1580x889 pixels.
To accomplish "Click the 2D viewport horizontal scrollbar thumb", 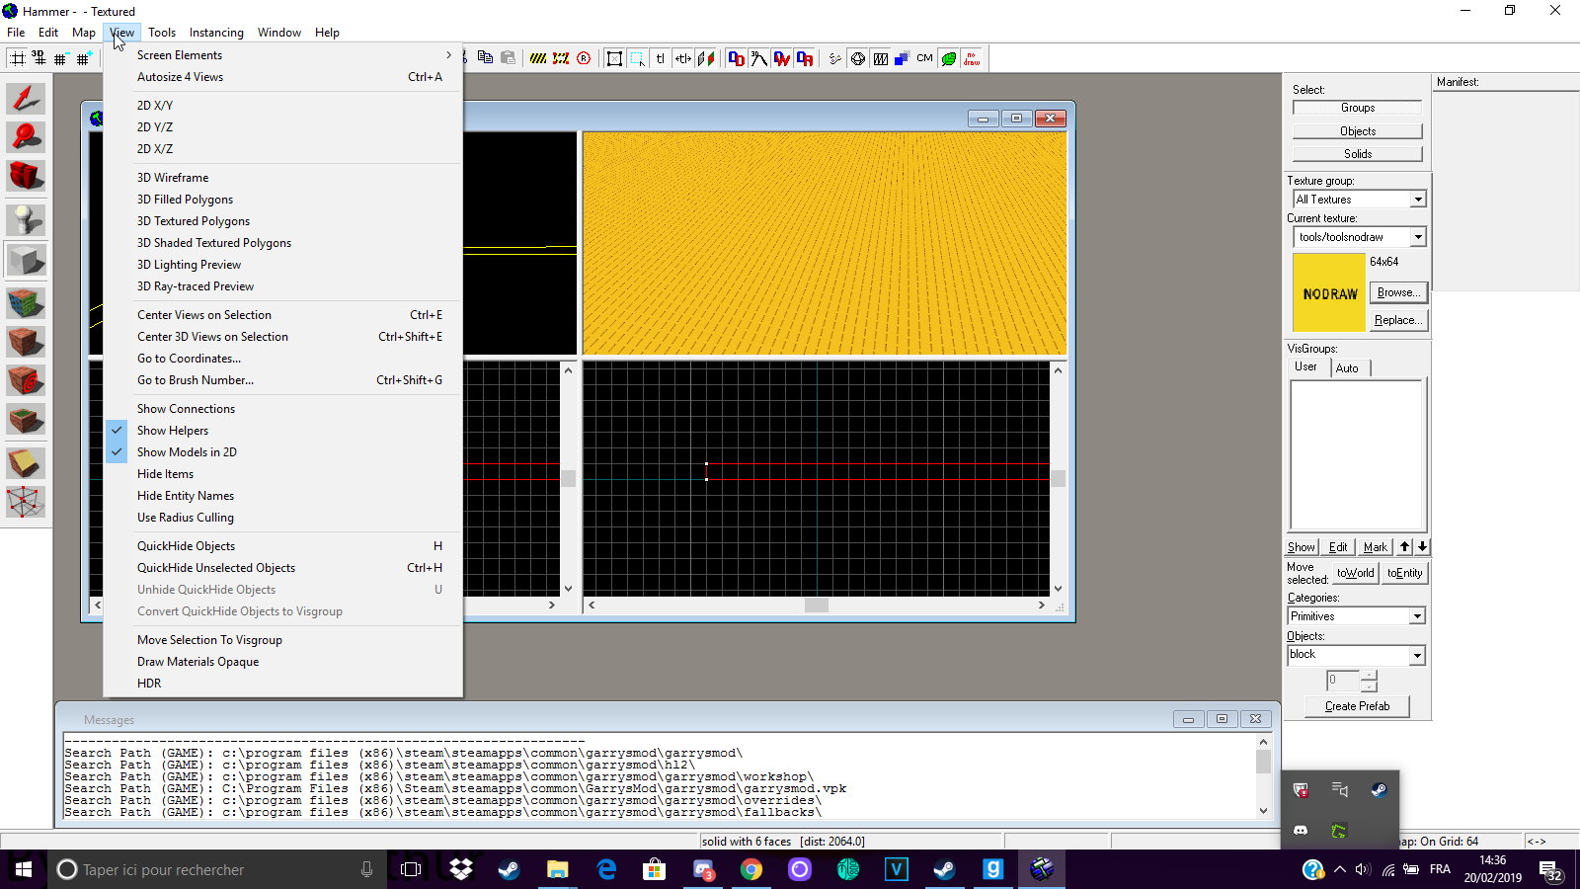I will point(817,606).
